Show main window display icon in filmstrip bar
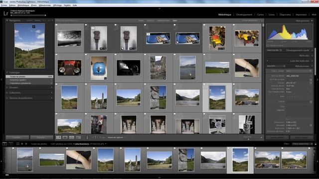 [4, 144]
